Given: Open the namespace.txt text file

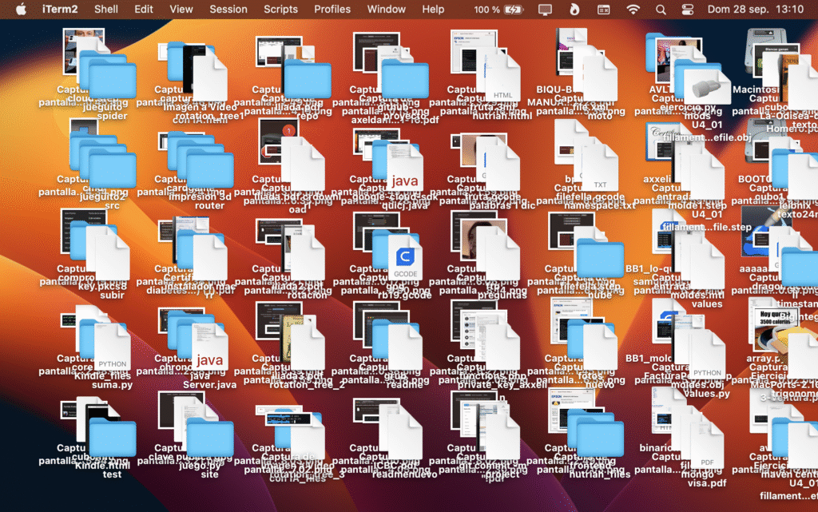Looking at the screenshot, I should [x=599, y=169].
